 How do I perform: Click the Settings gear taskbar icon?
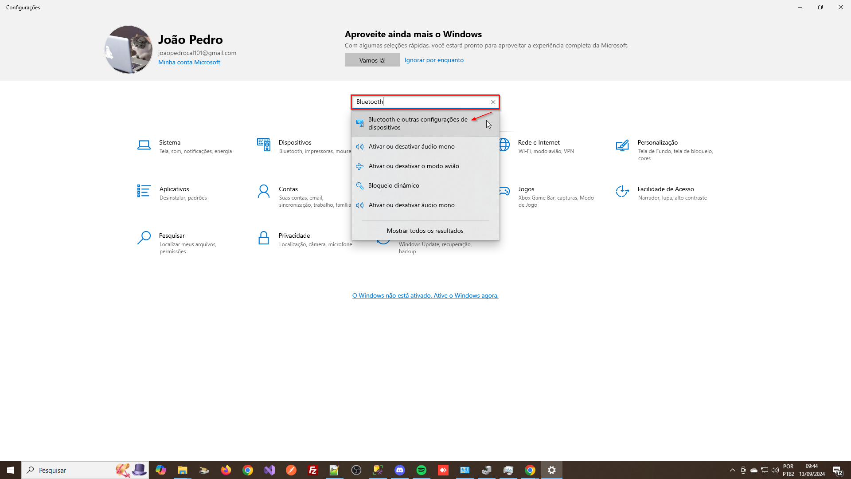point(552,470)
